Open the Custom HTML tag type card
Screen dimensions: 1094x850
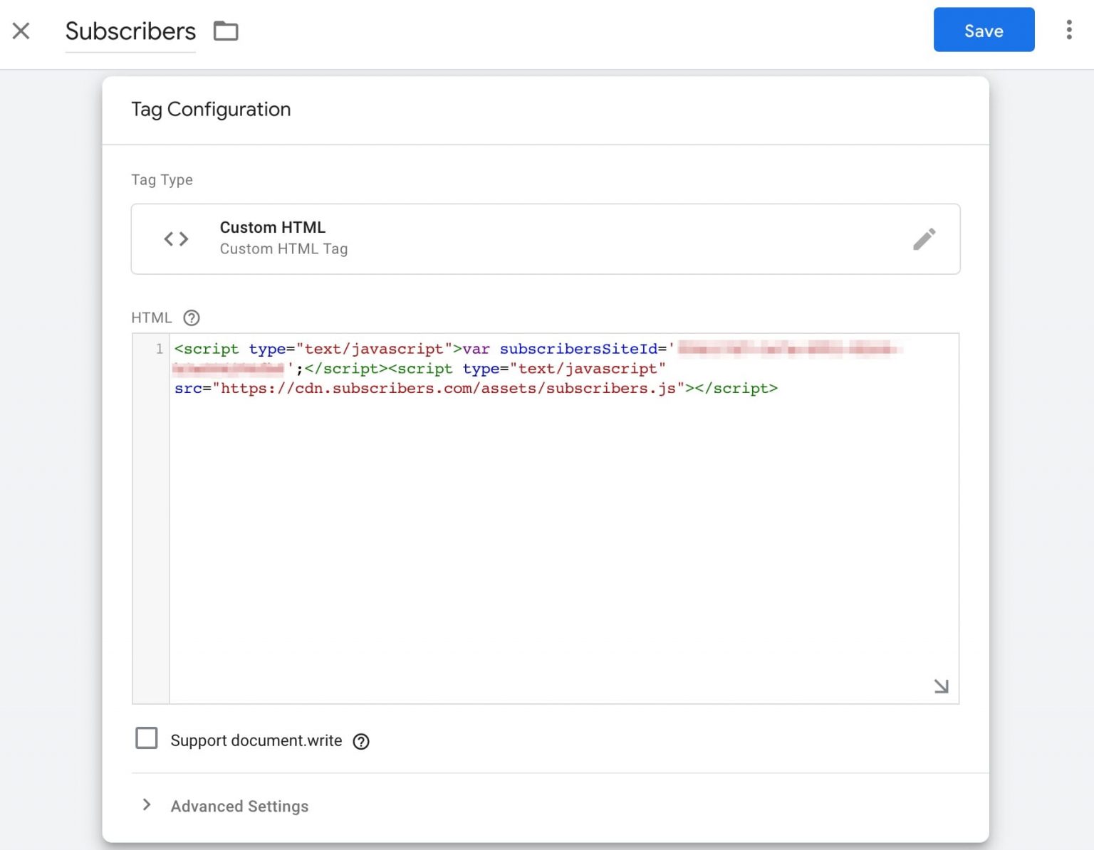click(x=545, y=238)
